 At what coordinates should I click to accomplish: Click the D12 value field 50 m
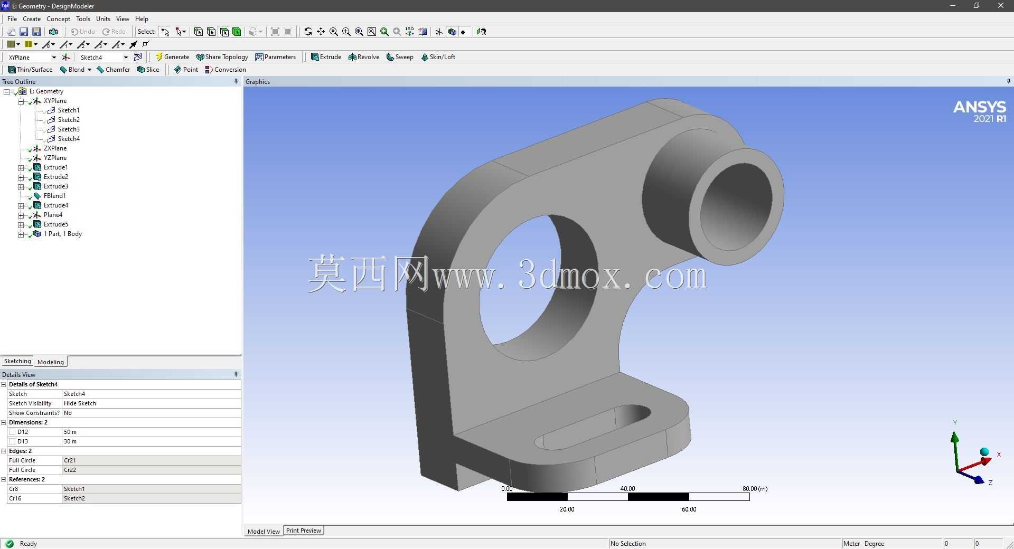coord(151,432)
